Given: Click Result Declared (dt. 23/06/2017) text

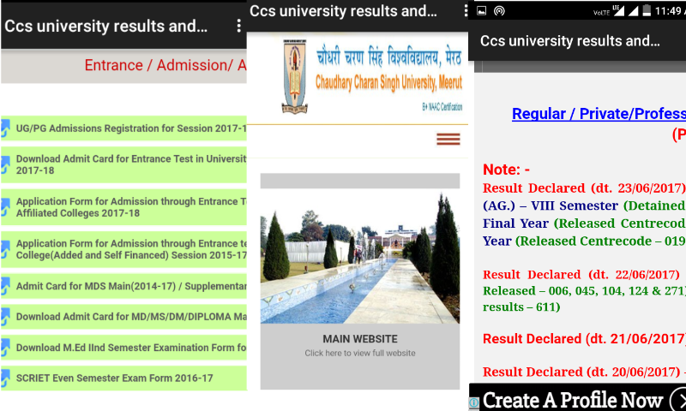Looking at the screenshot, I should [584, 188].
